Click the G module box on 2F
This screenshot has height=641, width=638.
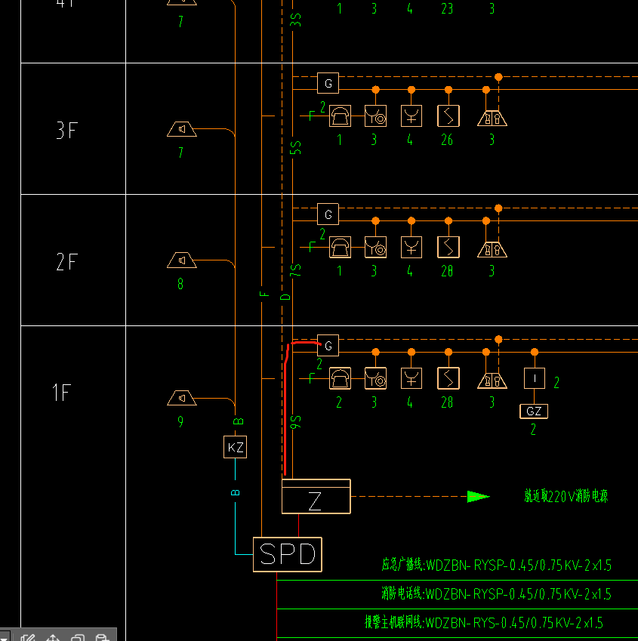point(328,214)
